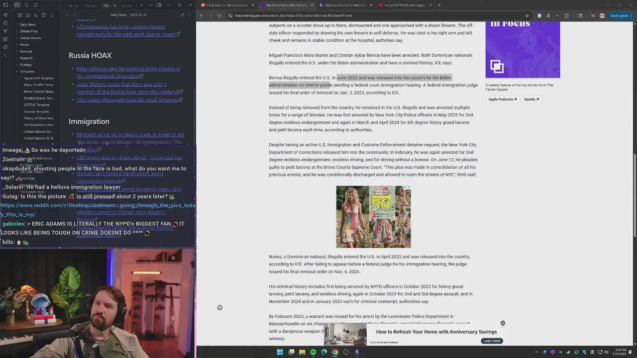Image resolution: width=637 pixels, height=358 pixels.
Task: Expand the Research folder
Action: point(26,58)
